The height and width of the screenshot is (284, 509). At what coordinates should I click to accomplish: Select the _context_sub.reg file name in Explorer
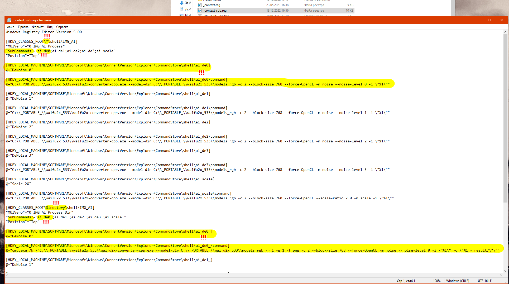click(x=215, y=11)
